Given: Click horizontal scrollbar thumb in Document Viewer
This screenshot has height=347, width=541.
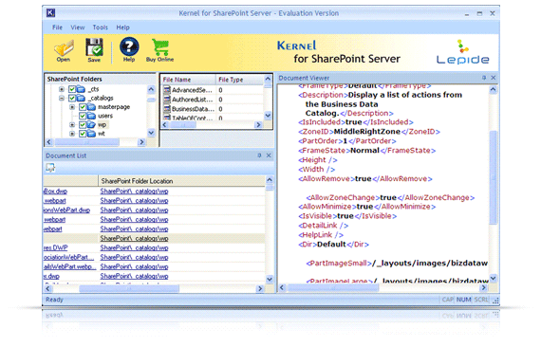Looking at the screenshot, I should pyautogui.click(x=333, y=287).
